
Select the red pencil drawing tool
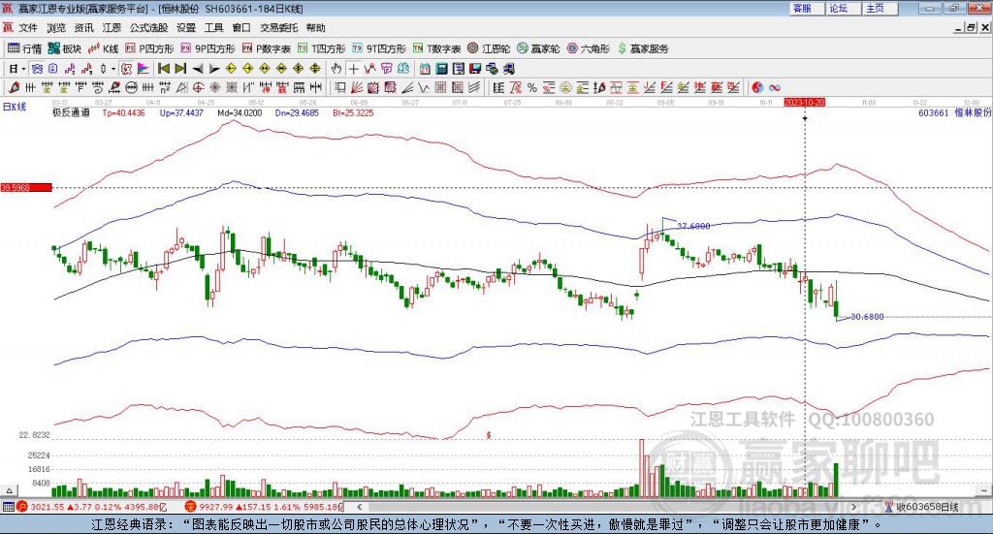pos(14,87)
